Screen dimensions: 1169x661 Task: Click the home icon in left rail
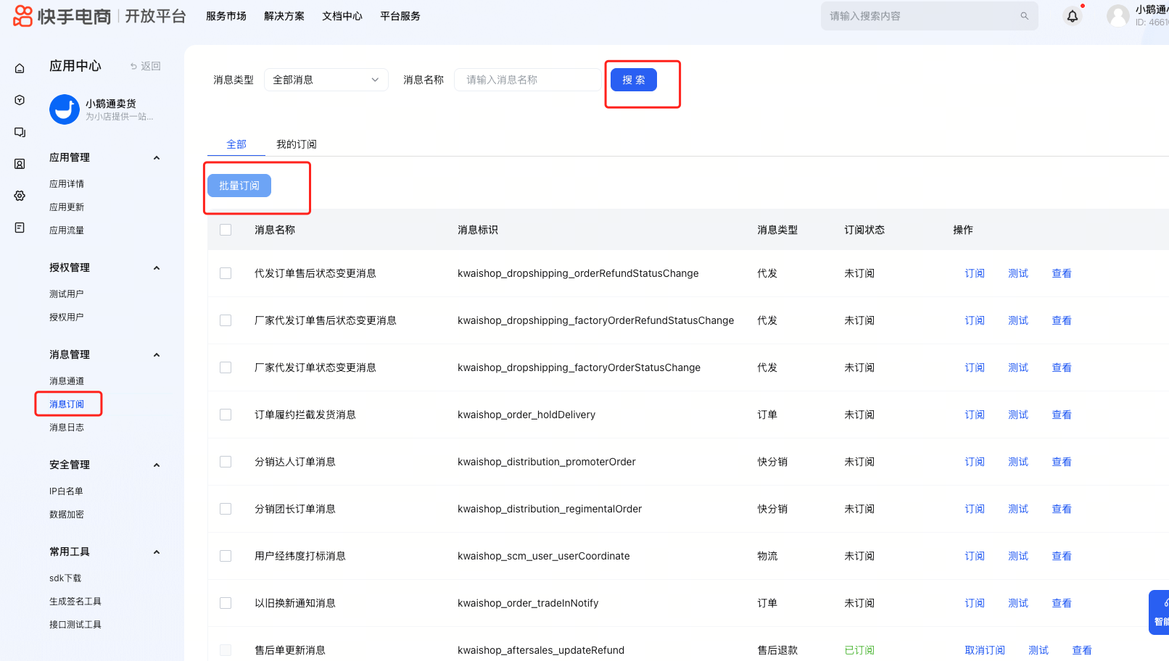tap(20, 68)
